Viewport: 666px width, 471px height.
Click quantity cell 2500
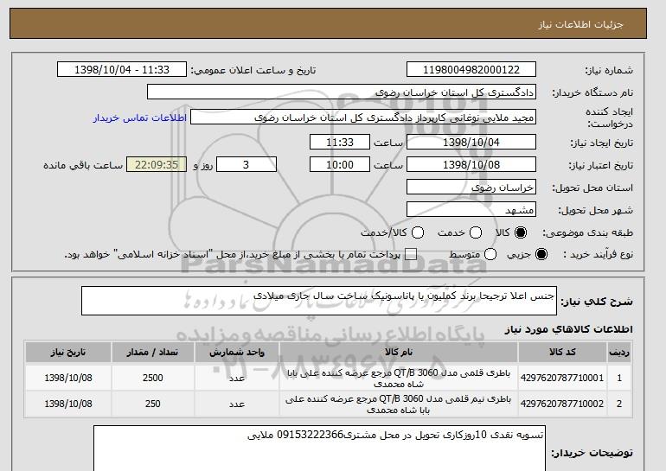point(153,378)
